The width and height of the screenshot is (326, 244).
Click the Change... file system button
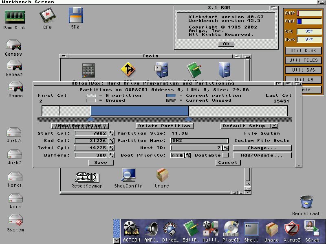click(x=262, y=148)
